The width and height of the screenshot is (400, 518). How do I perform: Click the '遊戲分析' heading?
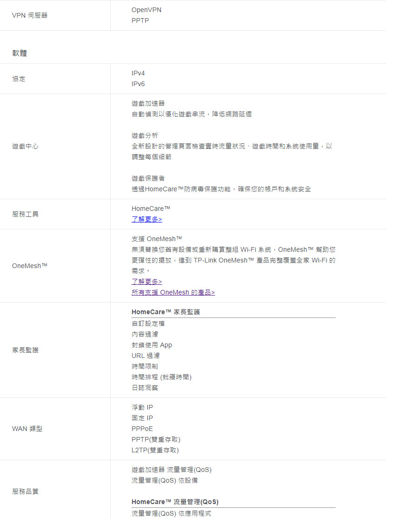click(x=145, y=135)
